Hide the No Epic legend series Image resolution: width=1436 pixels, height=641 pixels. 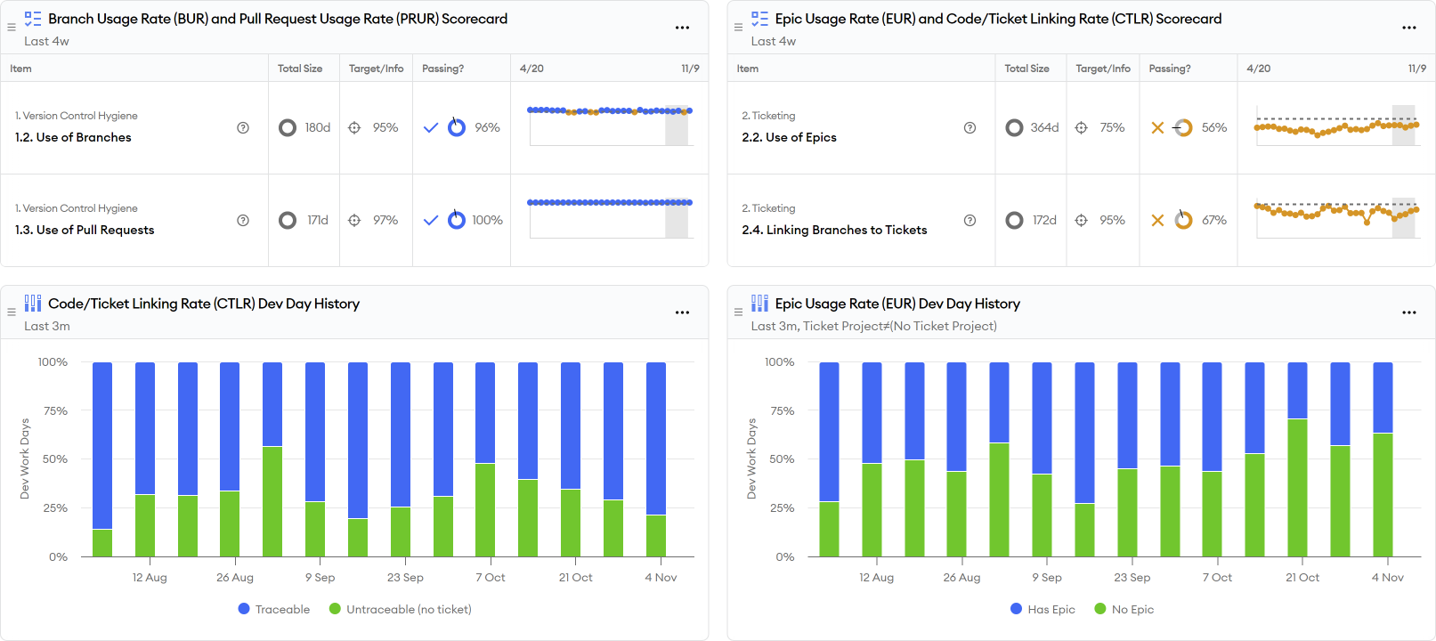[1124, 609]
